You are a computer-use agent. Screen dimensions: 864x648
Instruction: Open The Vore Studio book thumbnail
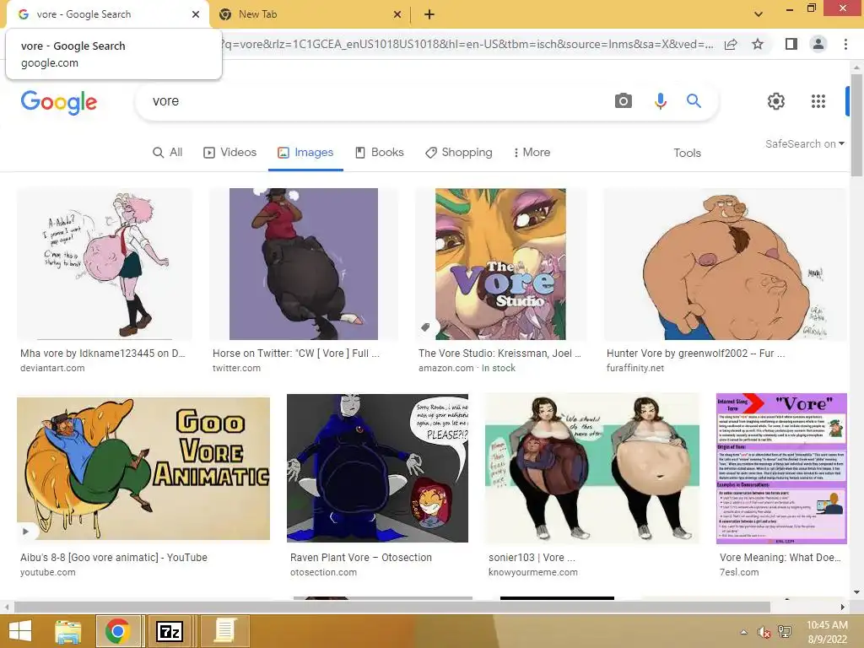(x=500, y=264)
